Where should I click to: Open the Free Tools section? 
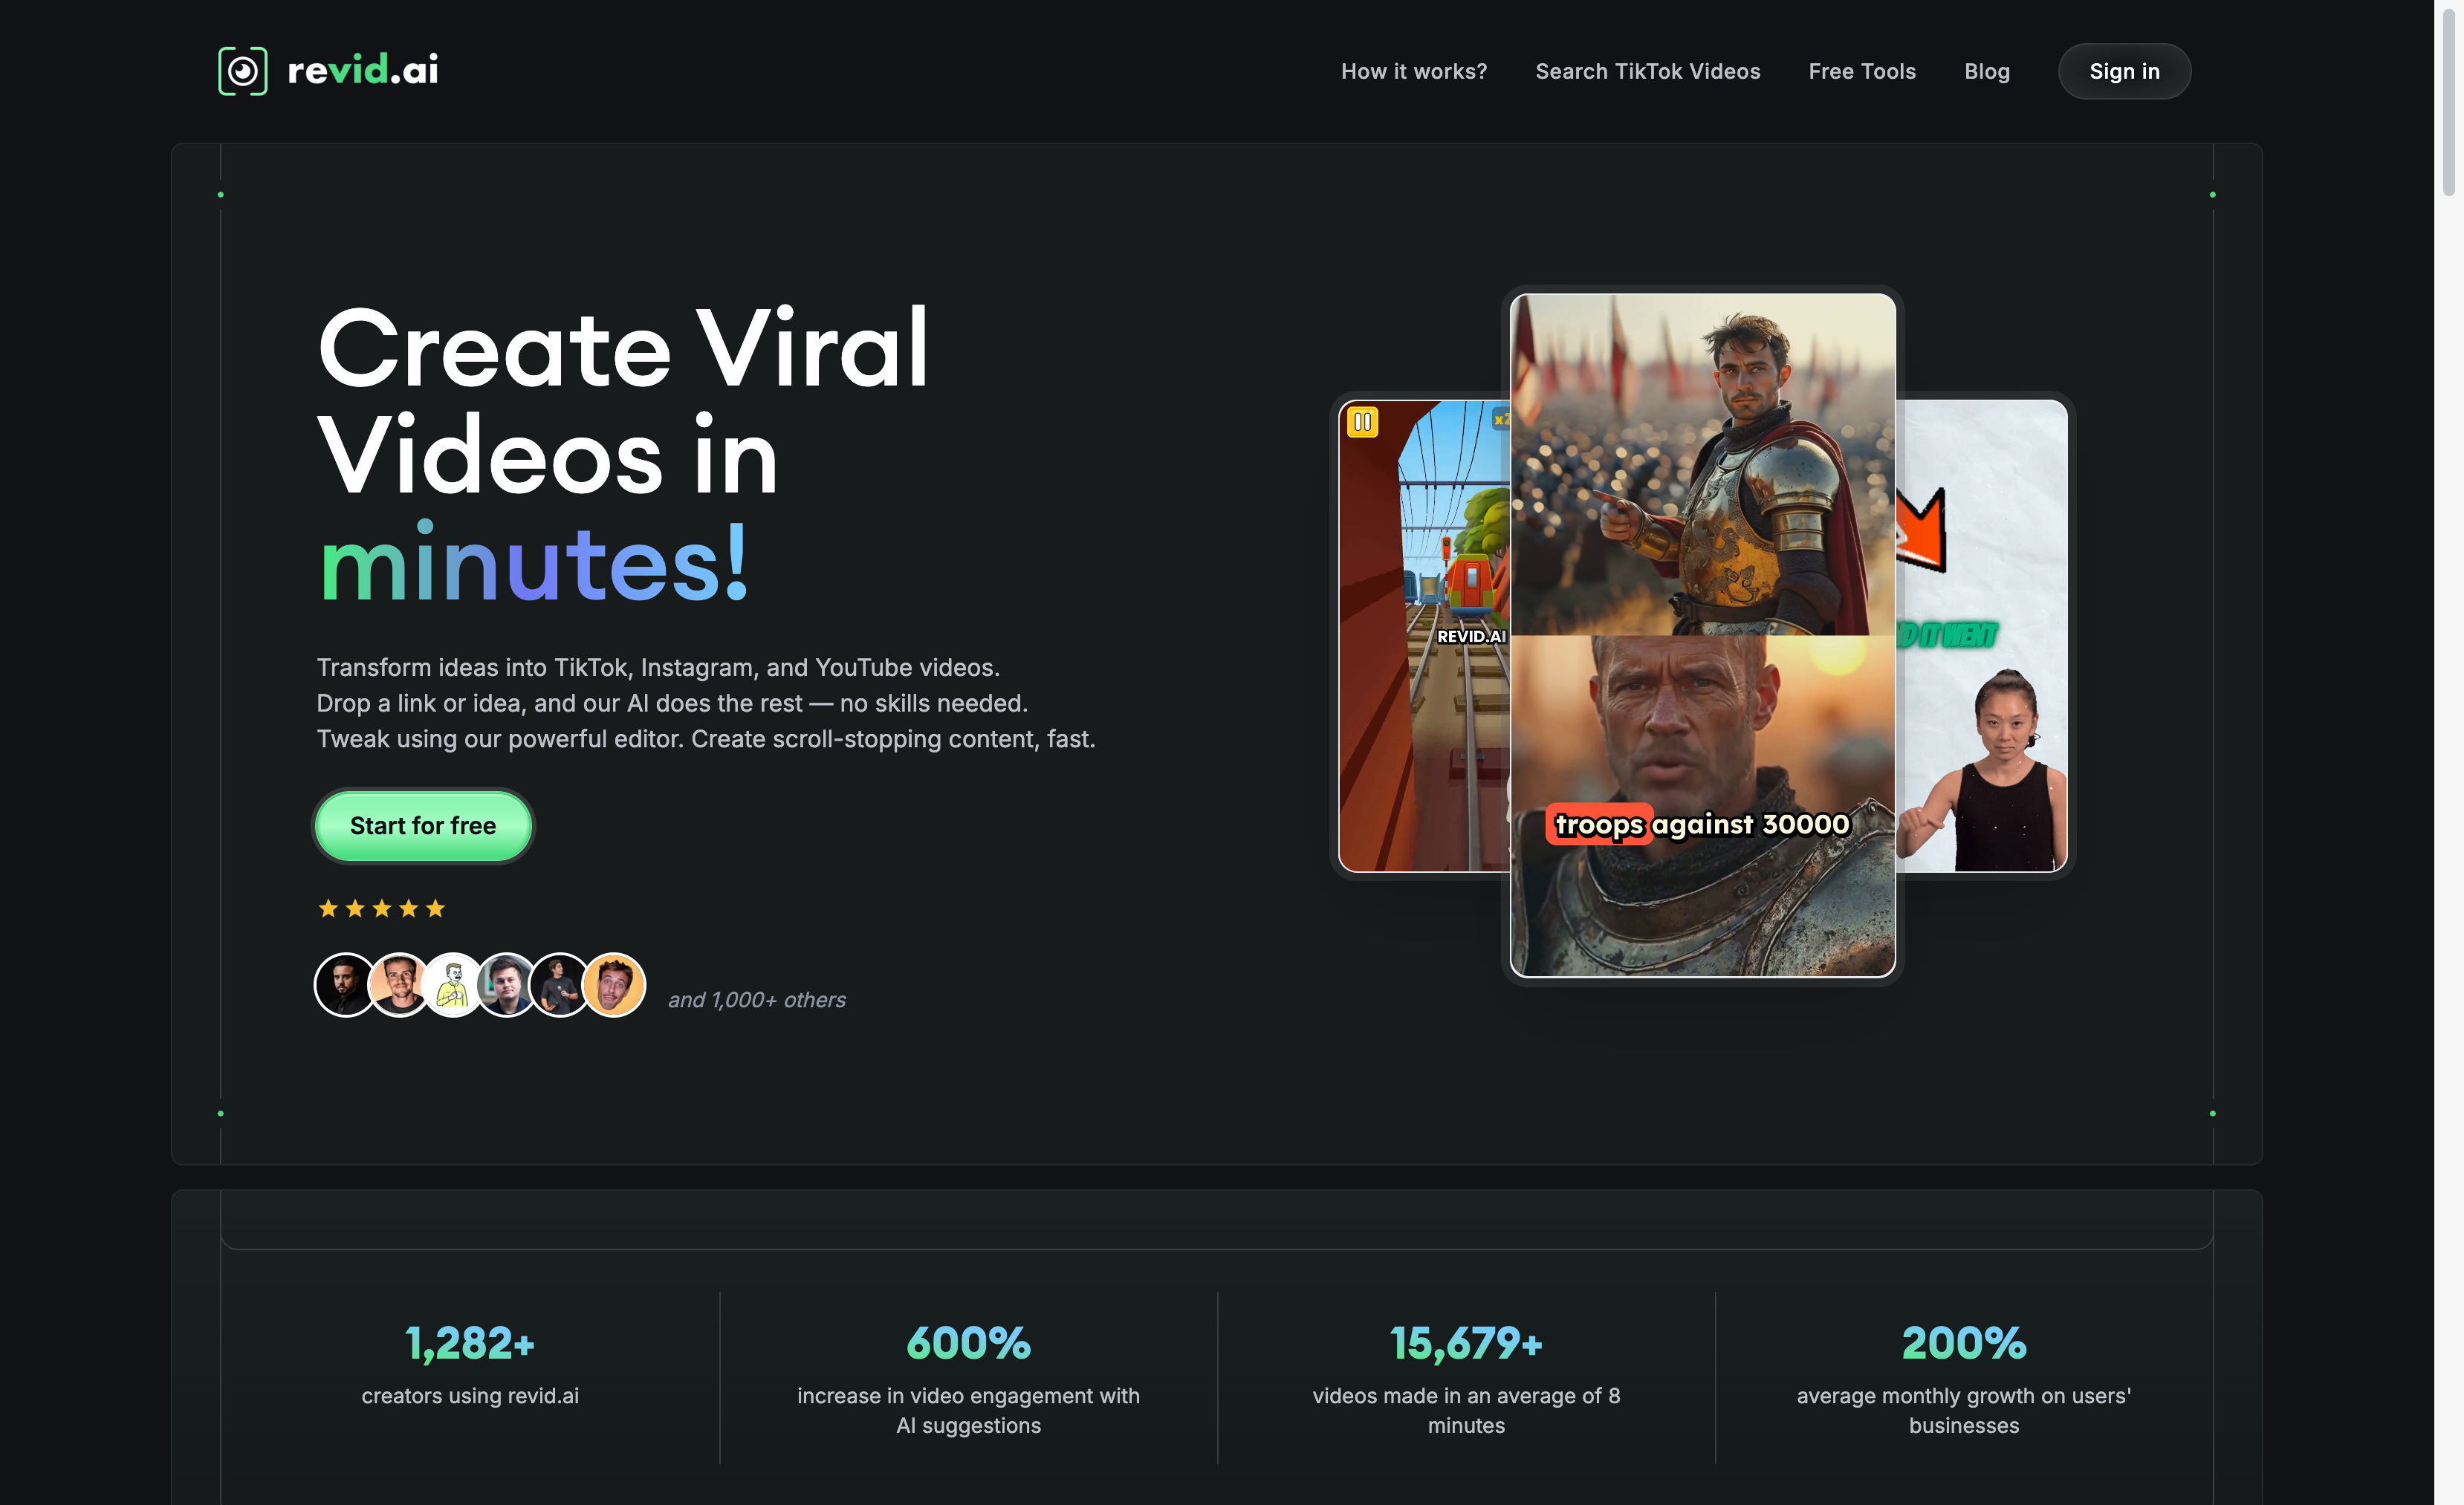tap(1862, 71)
